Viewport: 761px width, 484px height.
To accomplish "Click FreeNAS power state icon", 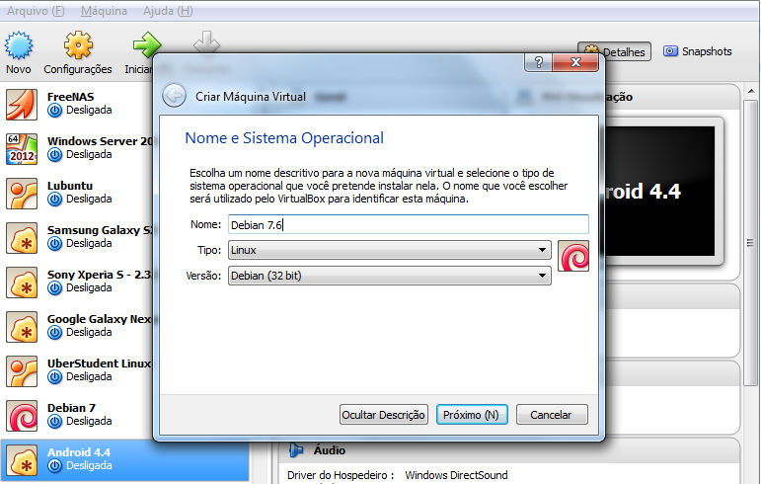I will pos(55,111).
